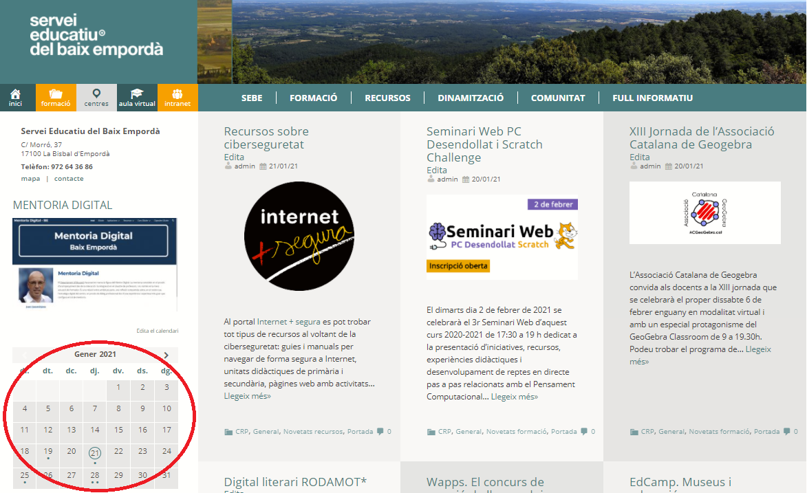Open the RECURSOS menu
The width and height of the screenshot is (807, 493).
tap(387, 98)
